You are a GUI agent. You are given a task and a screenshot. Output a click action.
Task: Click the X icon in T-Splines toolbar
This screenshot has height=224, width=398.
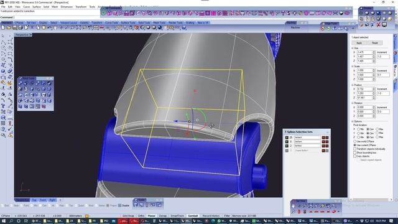click(x=335, y=13)
